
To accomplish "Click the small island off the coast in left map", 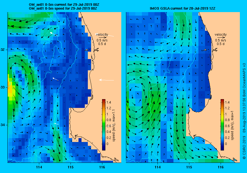I will click(86, 50).
